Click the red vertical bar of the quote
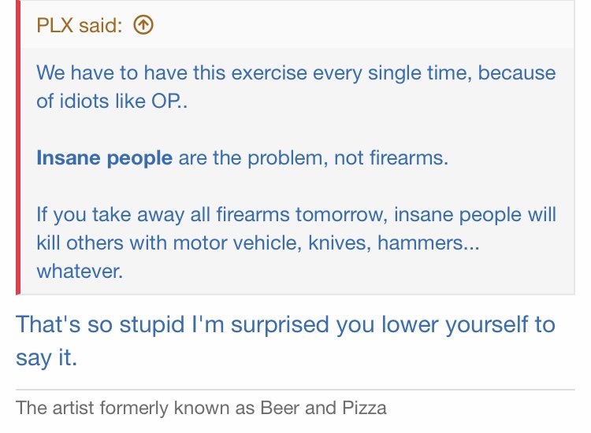The width and height of the screenshot is (591, 433). pyautogui.click(x=18, y=147)
